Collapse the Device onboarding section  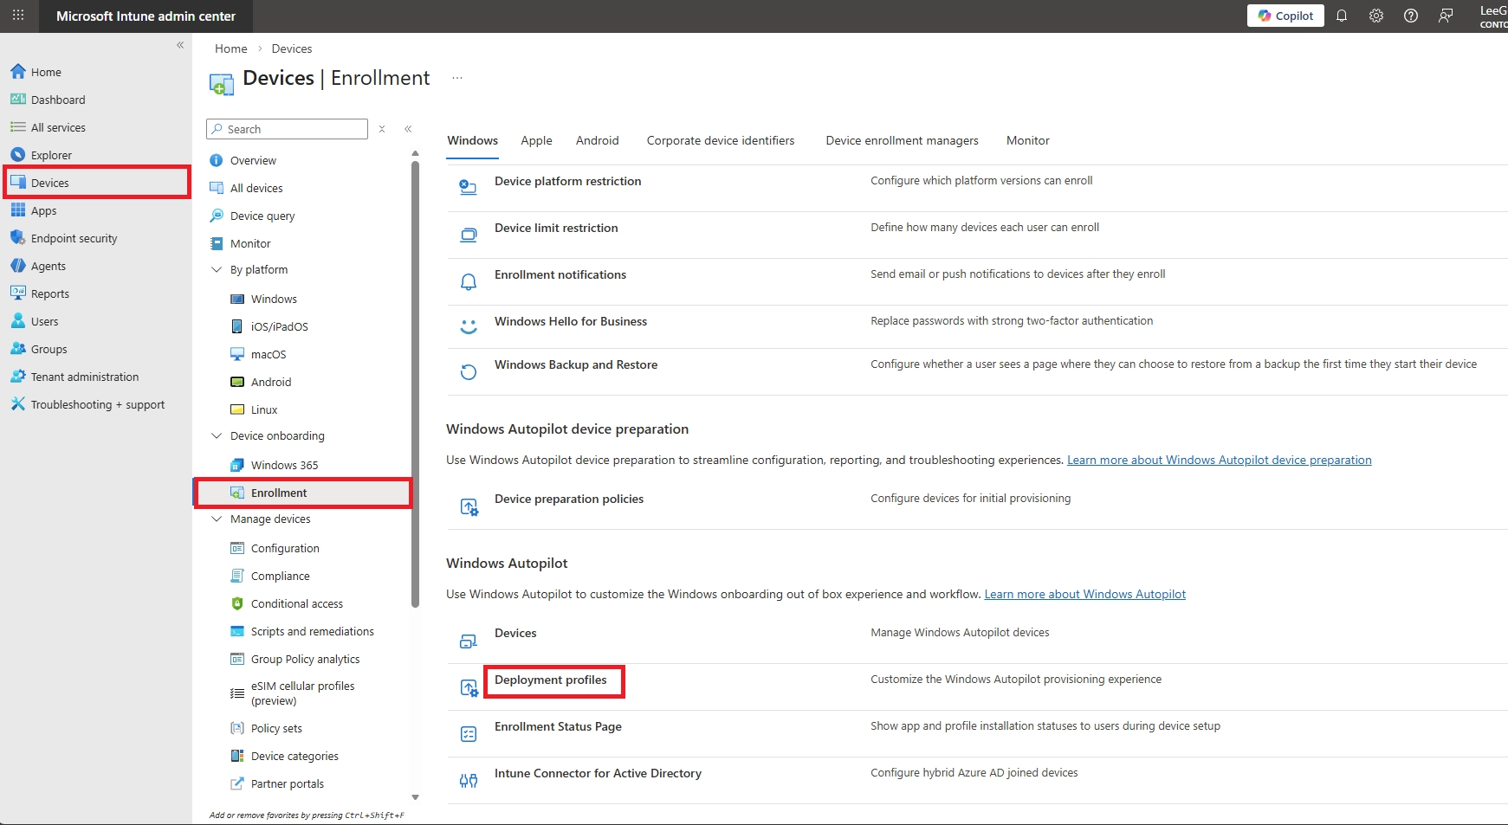click(x=217, y=435)
